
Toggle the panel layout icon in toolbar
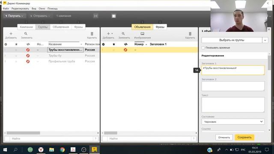[x=114, y=16]
